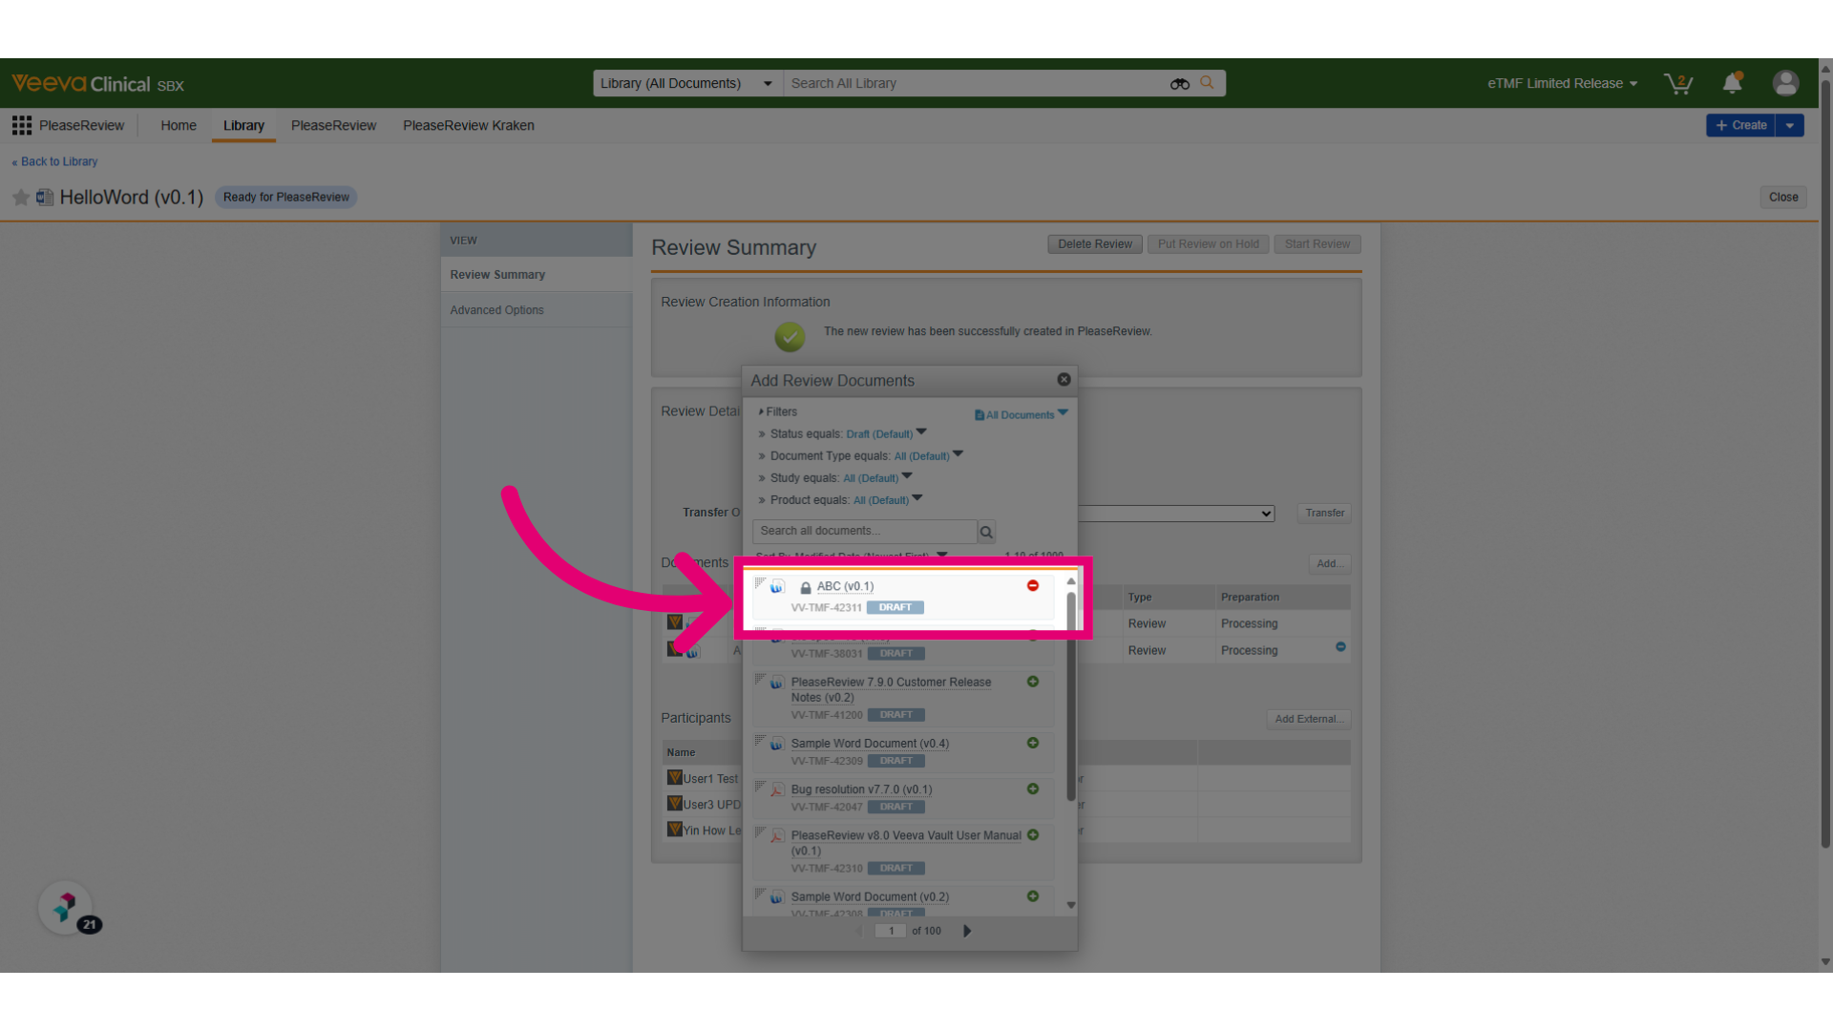This screenshot has height=1031, width=1833.
Task: Click PDF icon beside Bug resolution v7.7.0
Action: (777, 789)
